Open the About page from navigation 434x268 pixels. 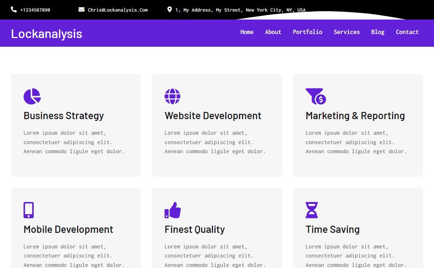coord(273,32)
